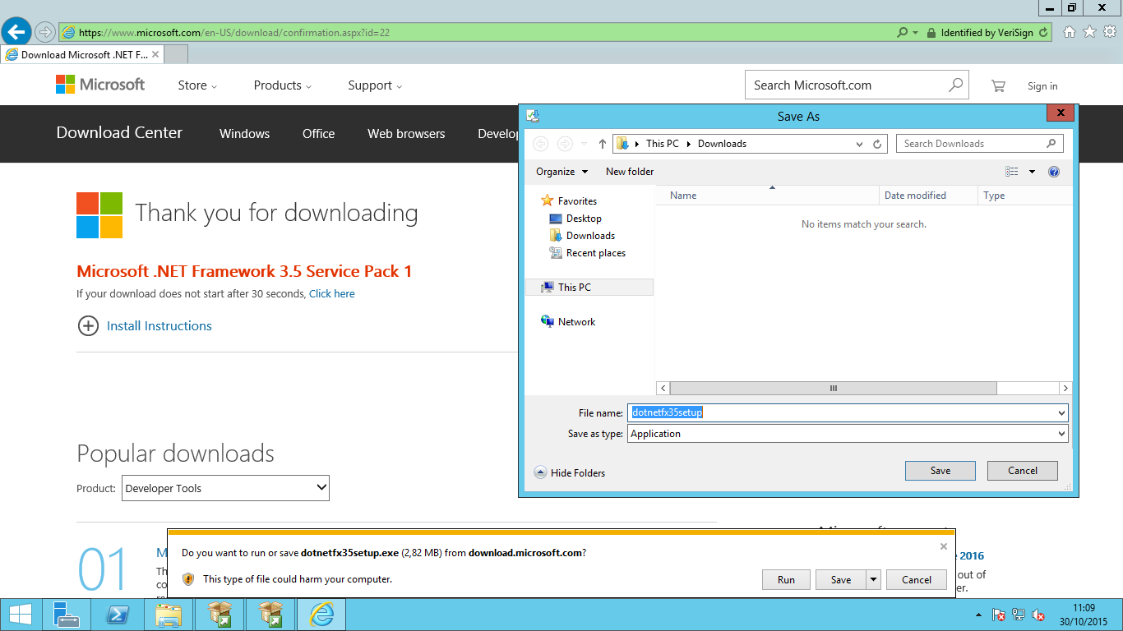
Task: Open the IE tools gear
Action: (x=1110, y=32)
